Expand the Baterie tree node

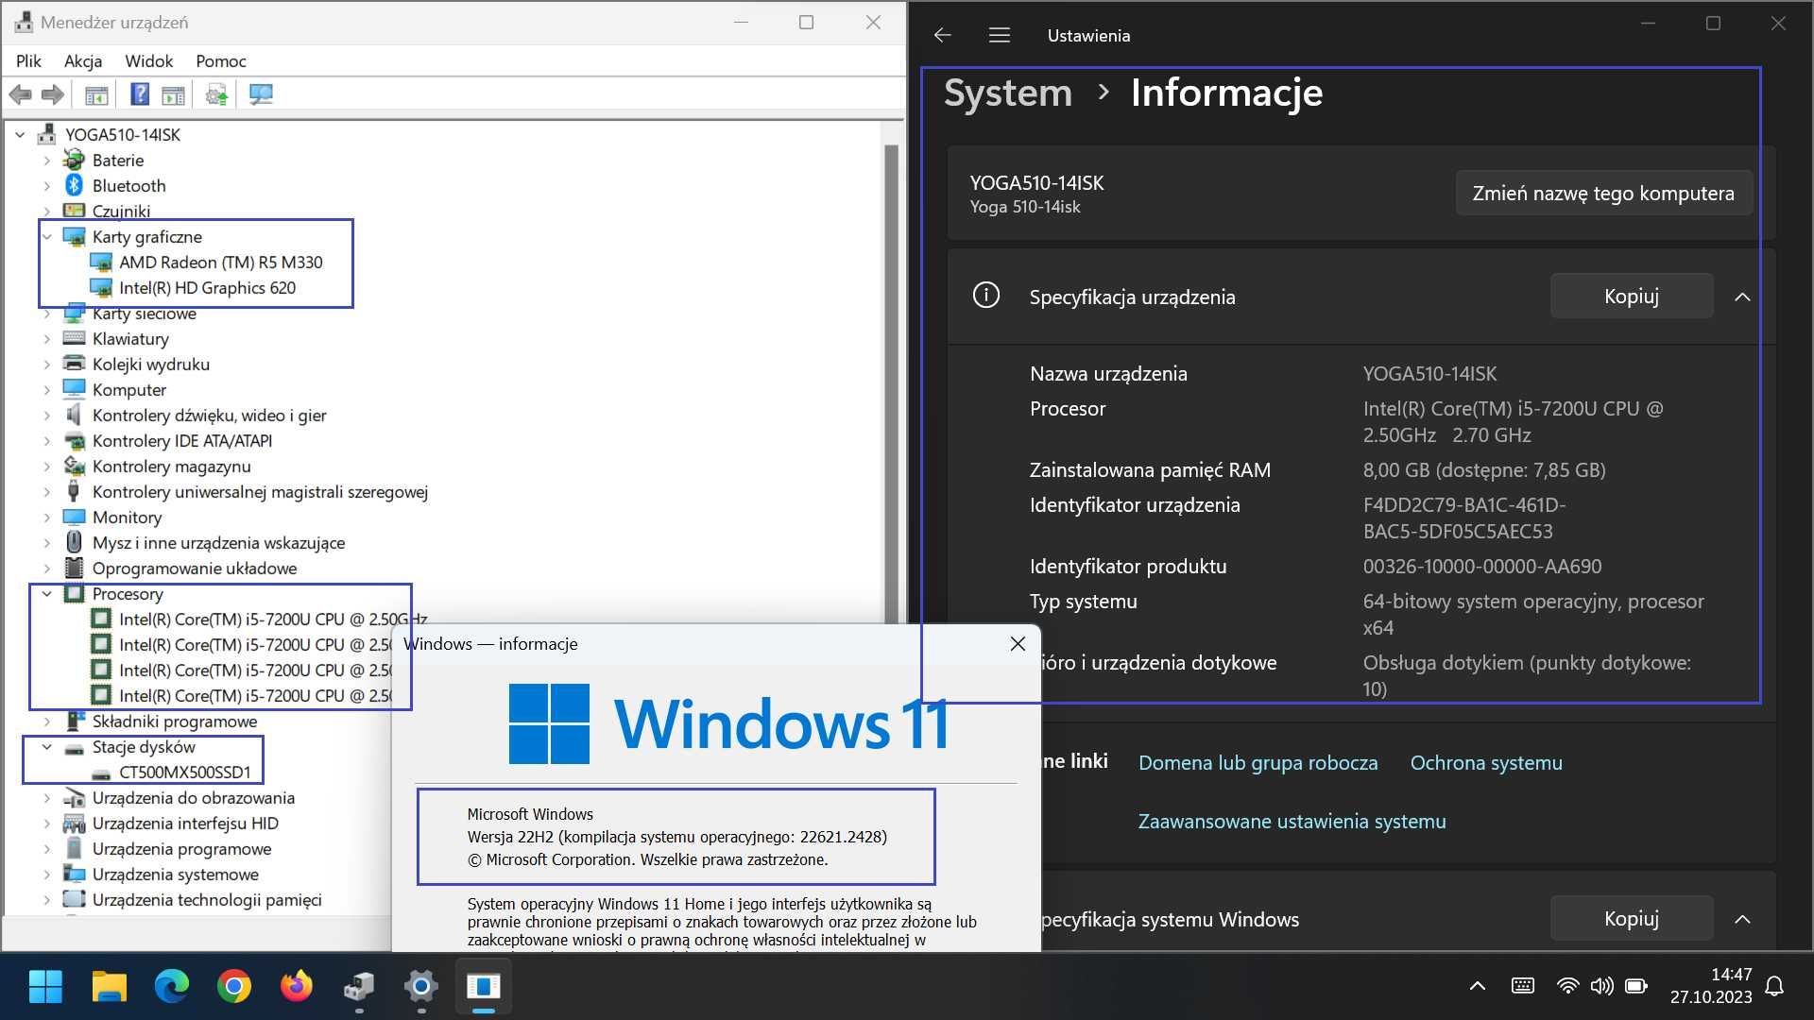46,161
